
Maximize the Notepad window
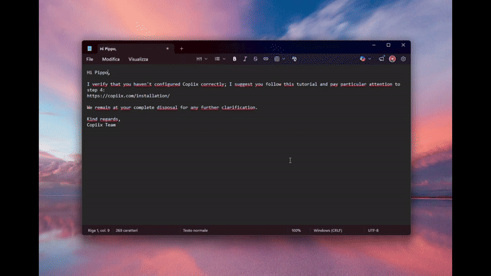point(388,45)
